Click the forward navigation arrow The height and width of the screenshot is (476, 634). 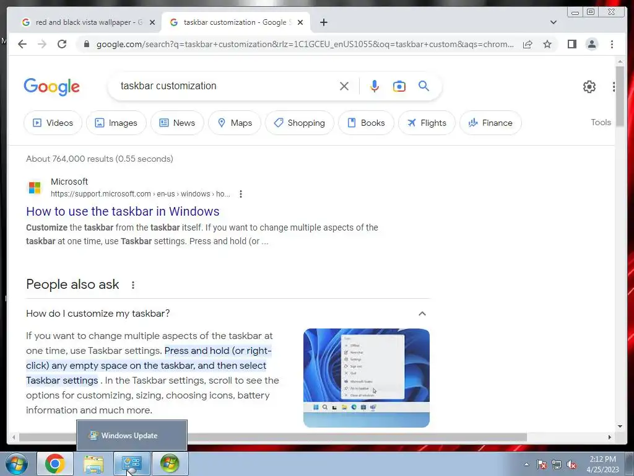coord(42,44)
